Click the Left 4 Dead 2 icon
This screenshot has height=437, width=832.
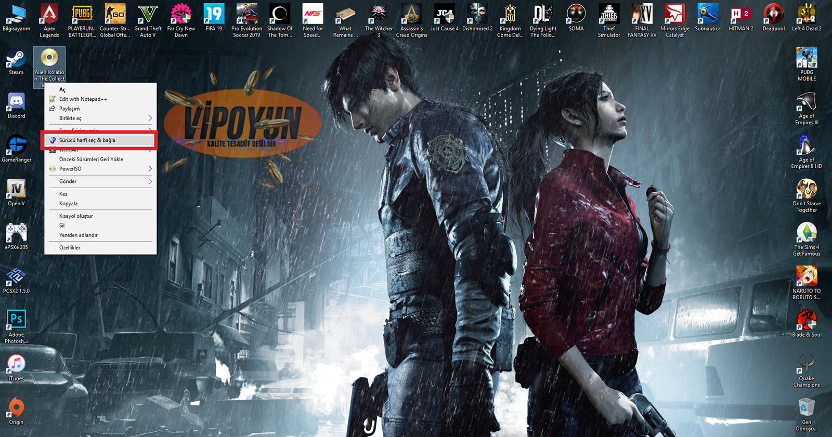(x=807, y=18)
